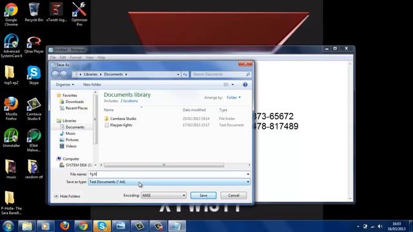Select xTwistt-logo desktop file
413x232 pixels.
[57, 12]
